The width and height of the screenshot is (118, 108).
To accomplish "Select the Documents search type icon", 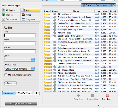I will tap(4, 19).
